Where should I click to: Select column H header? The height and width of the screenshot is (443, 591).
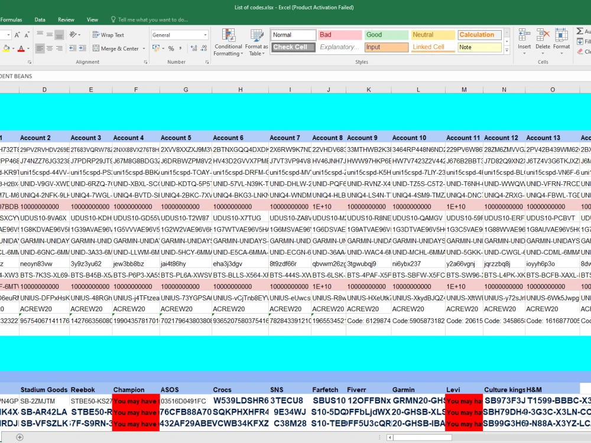tap(240, 90)
